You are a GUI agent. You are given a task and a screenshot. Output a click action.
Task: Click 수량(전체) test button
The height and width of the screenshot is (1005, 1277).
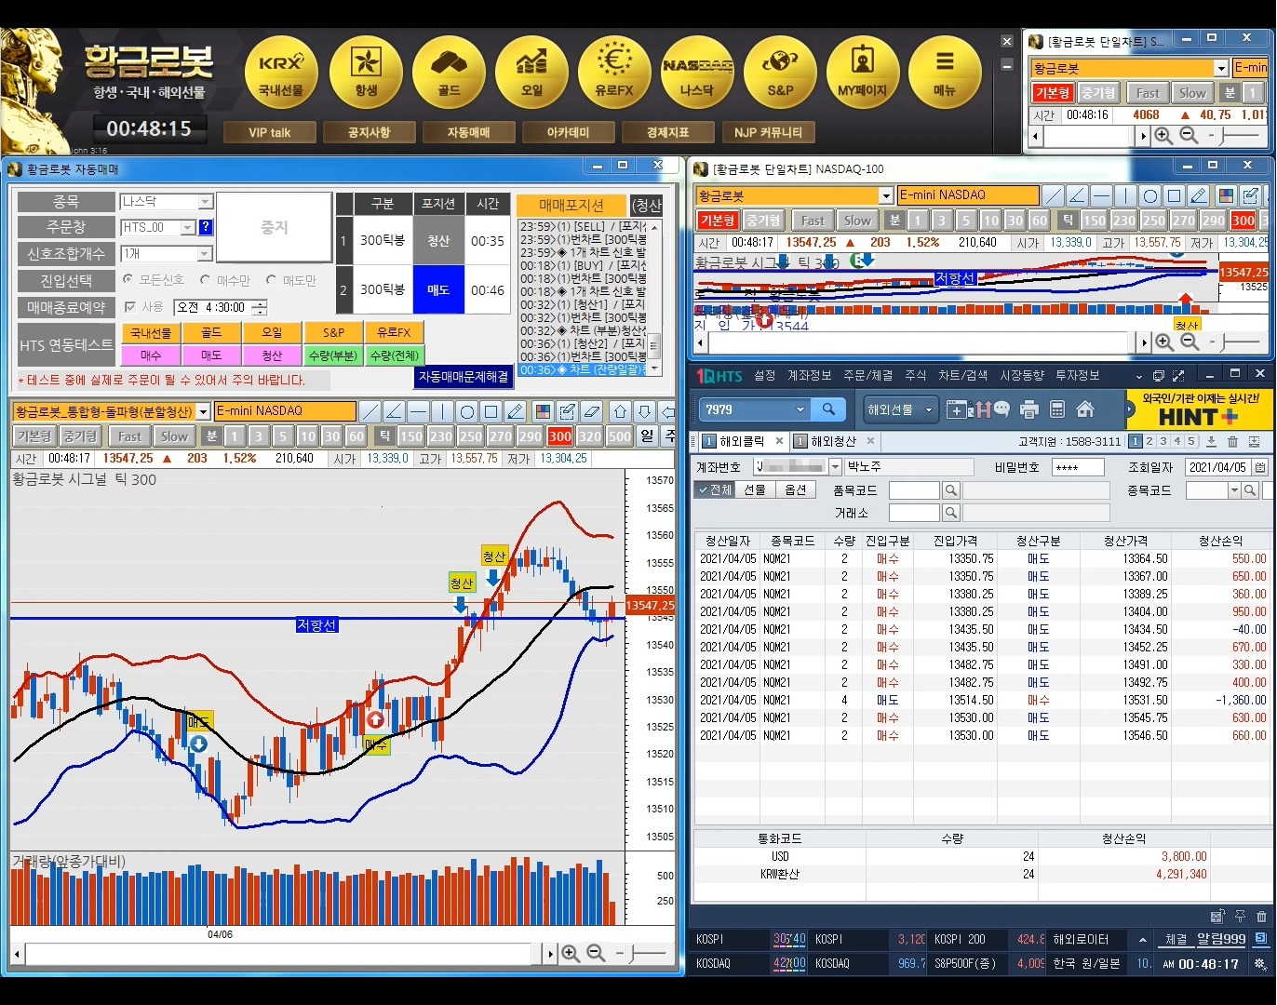tap(395, 355)
